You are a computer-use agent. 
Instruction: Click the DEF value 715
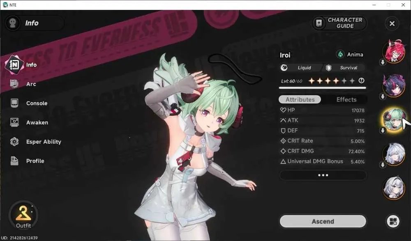click(x=360, y=131)
